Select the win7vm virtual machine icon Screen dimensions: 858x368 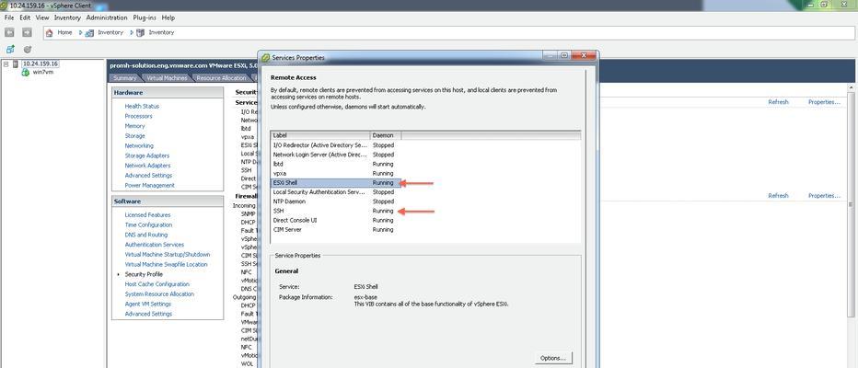click(25, 72)
